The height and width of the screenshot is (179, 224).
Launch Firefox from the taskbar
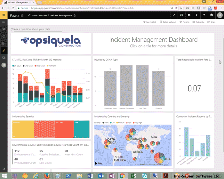(x=47, y=176)
